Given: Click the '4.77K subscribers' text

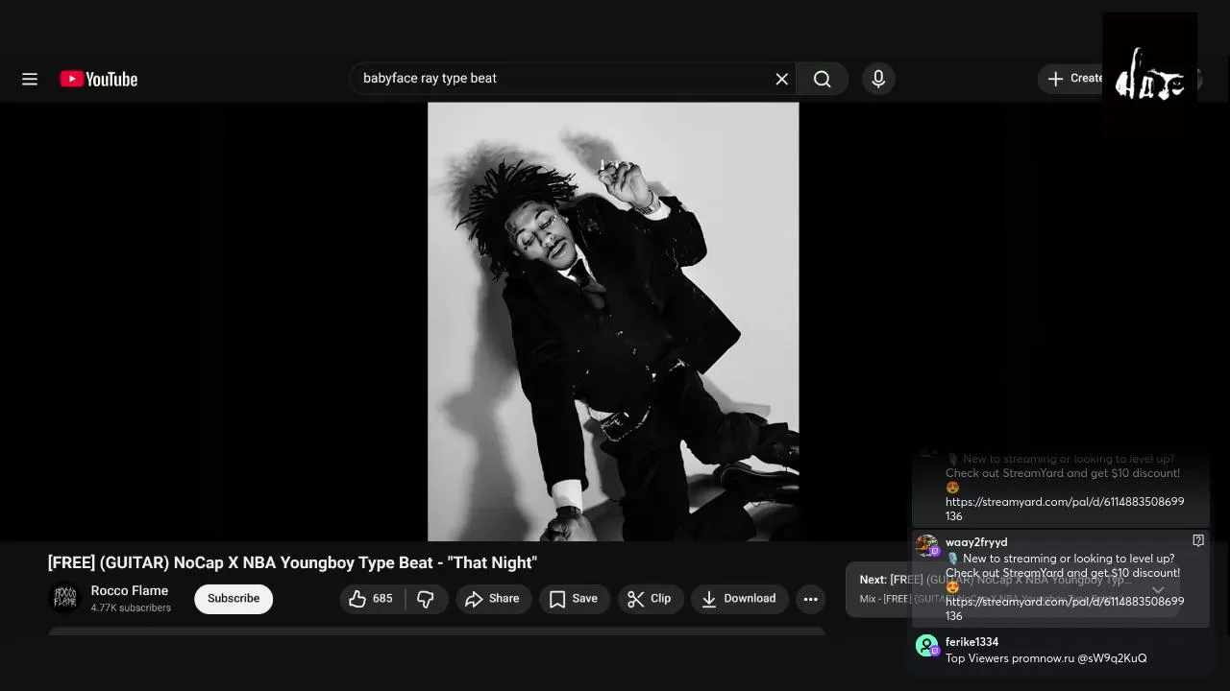Looking at the screenshot, I should tap(131, 608).
